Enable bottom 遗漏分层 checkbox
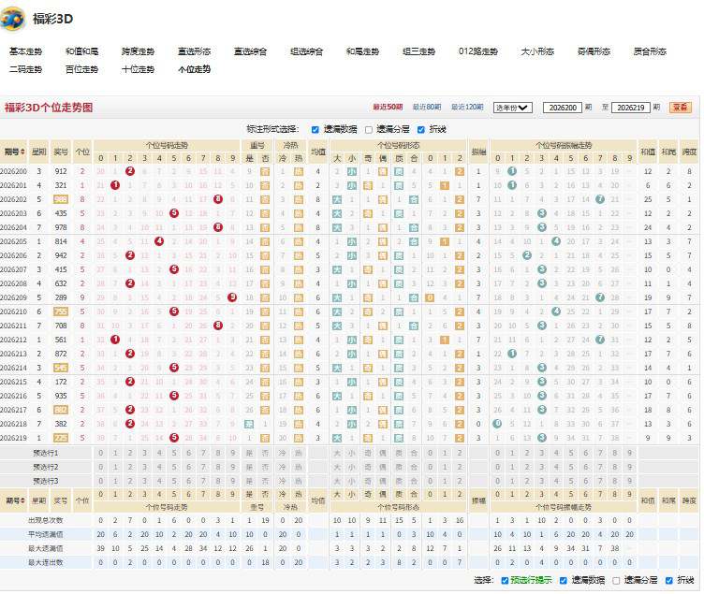Screen dimensions: 704x594 616,581
